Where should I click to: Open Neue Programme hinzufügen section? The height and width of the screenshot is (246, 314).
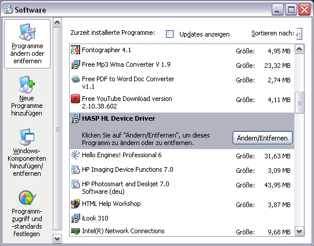pos(27,96)
